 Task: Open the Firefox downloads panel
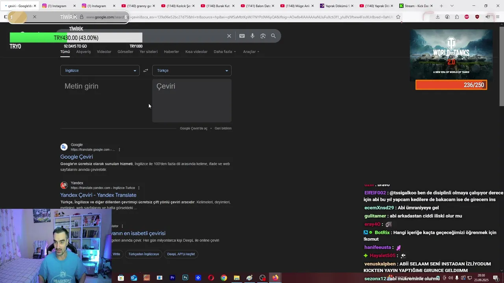coord(437,17)
